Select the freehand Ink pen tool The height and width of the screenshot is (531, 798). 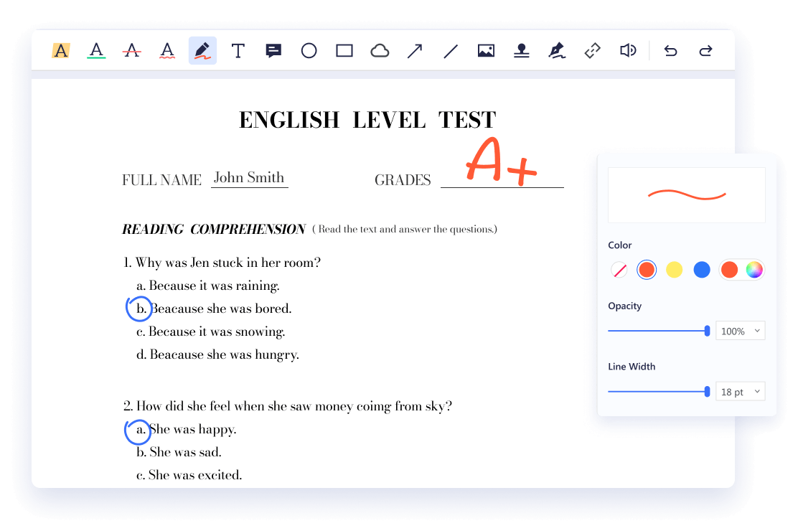click(202, 51)
